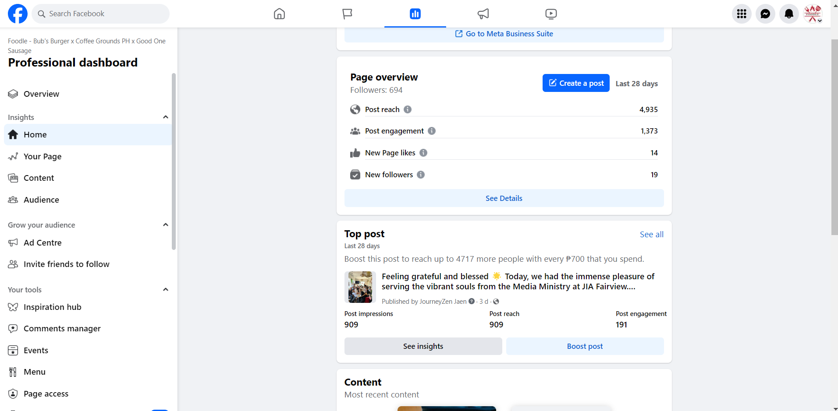Open the account profile picture menu
The height and width of the screenshot is (411, 838).
pos(813,14)
